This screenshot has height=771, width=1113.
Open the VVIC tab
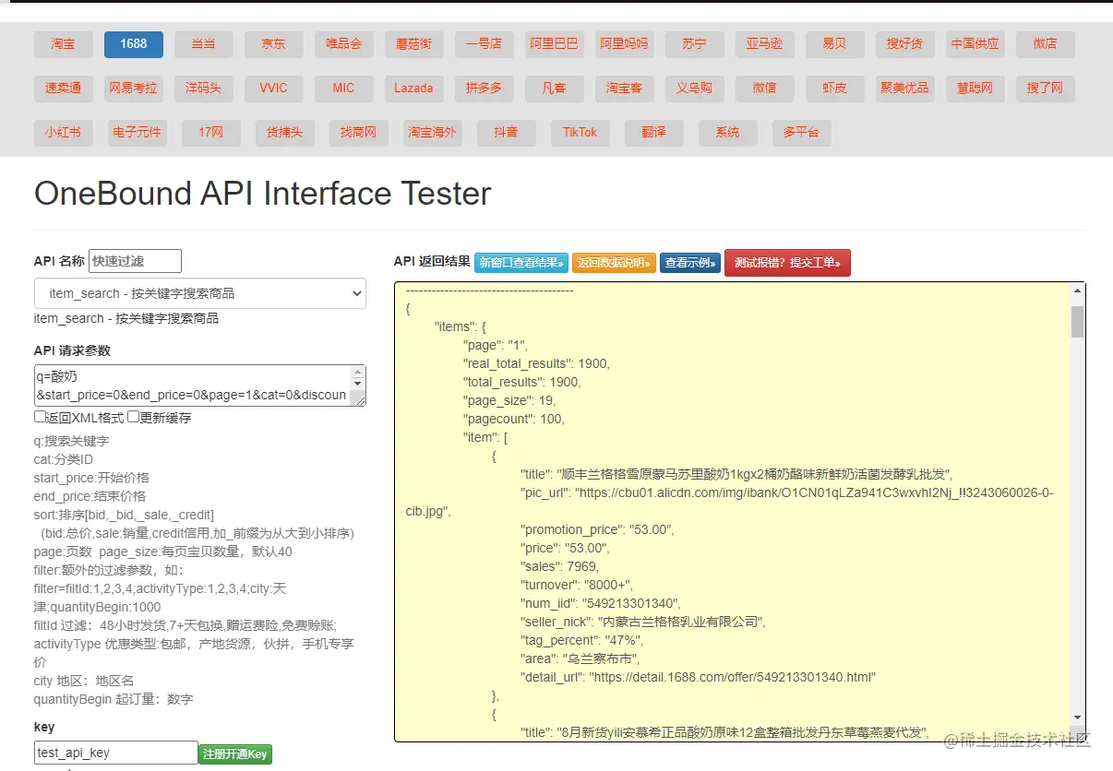274,89
